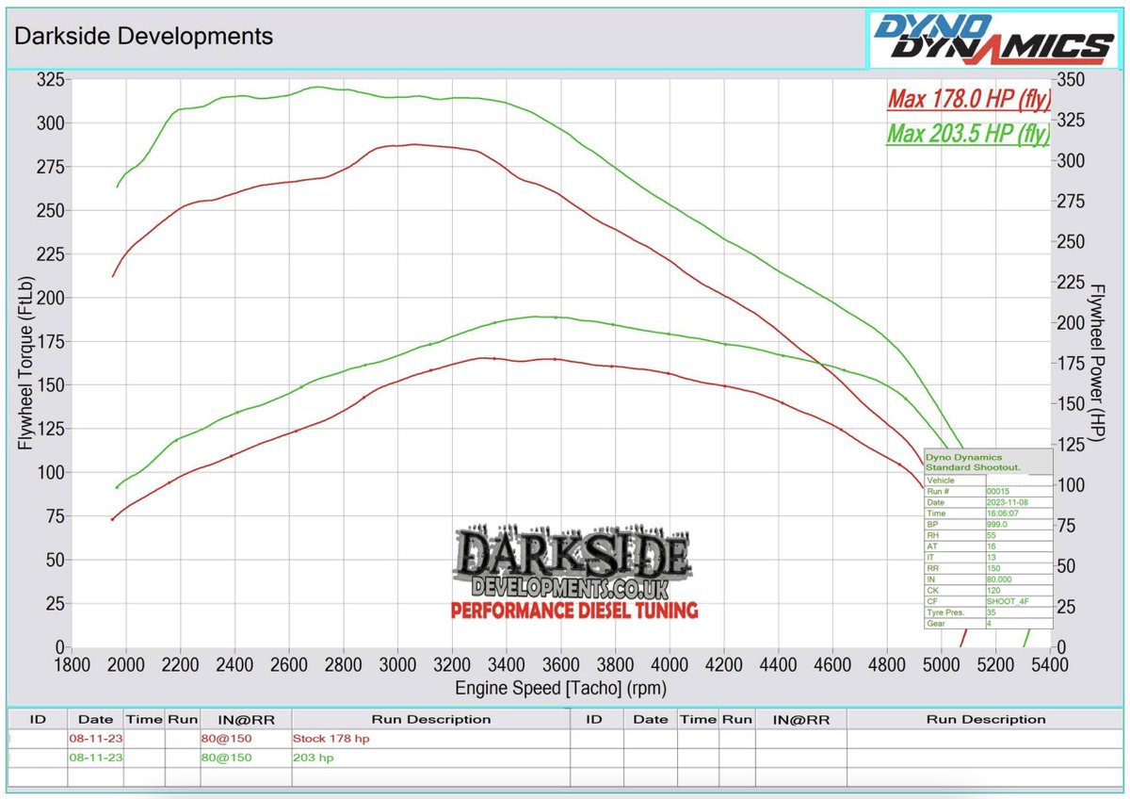Click the 'Gear' label in the info box
1130x799 pixels.
click(936, 624)
